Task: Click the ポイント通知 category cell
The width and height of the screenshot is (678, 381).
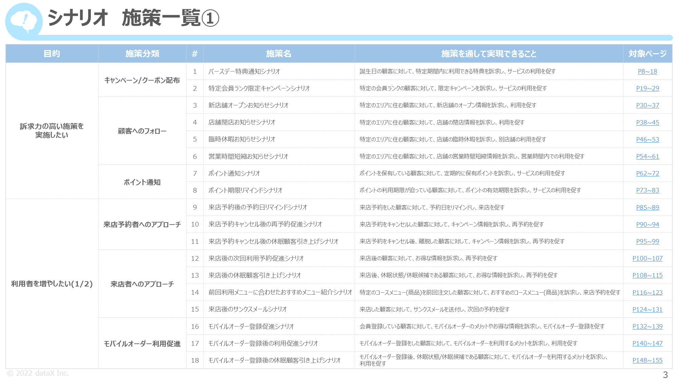Action: (142, 182)
